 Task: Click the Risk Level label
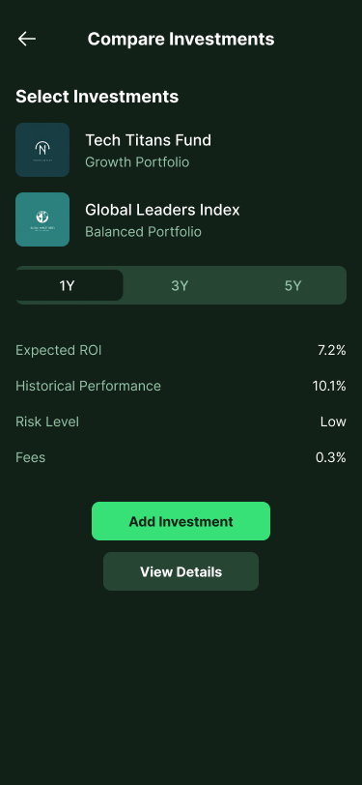[x=47, y=422]
